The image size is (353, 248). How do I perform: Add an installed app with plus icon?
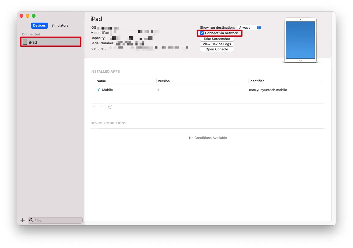94,107
